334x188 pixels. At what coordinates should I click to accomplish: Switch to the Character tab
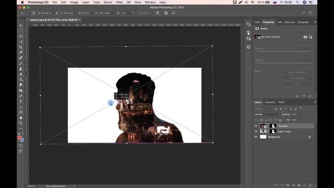point(290,22)
